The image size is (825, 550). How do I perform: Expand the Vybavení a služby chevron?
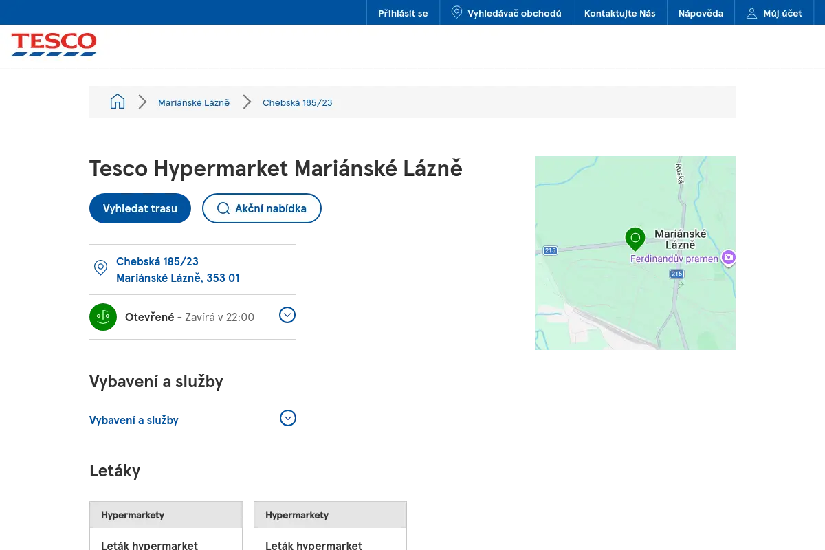[288, 418]
